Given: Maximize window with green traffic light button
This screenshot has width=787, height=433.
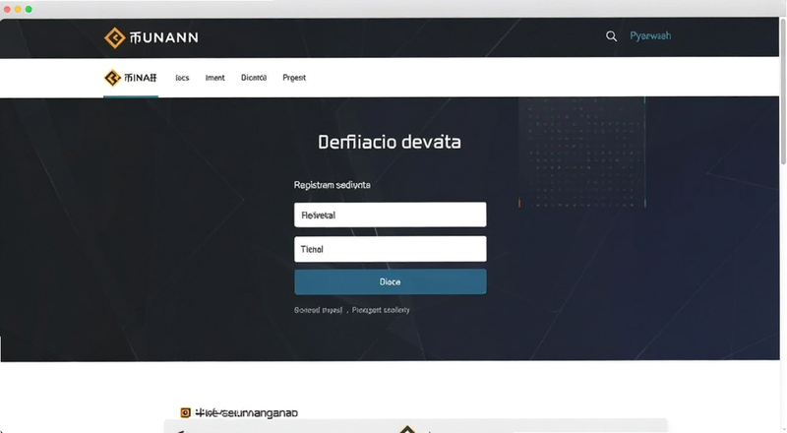Looking at the screenshot, I should click(29, 9).
